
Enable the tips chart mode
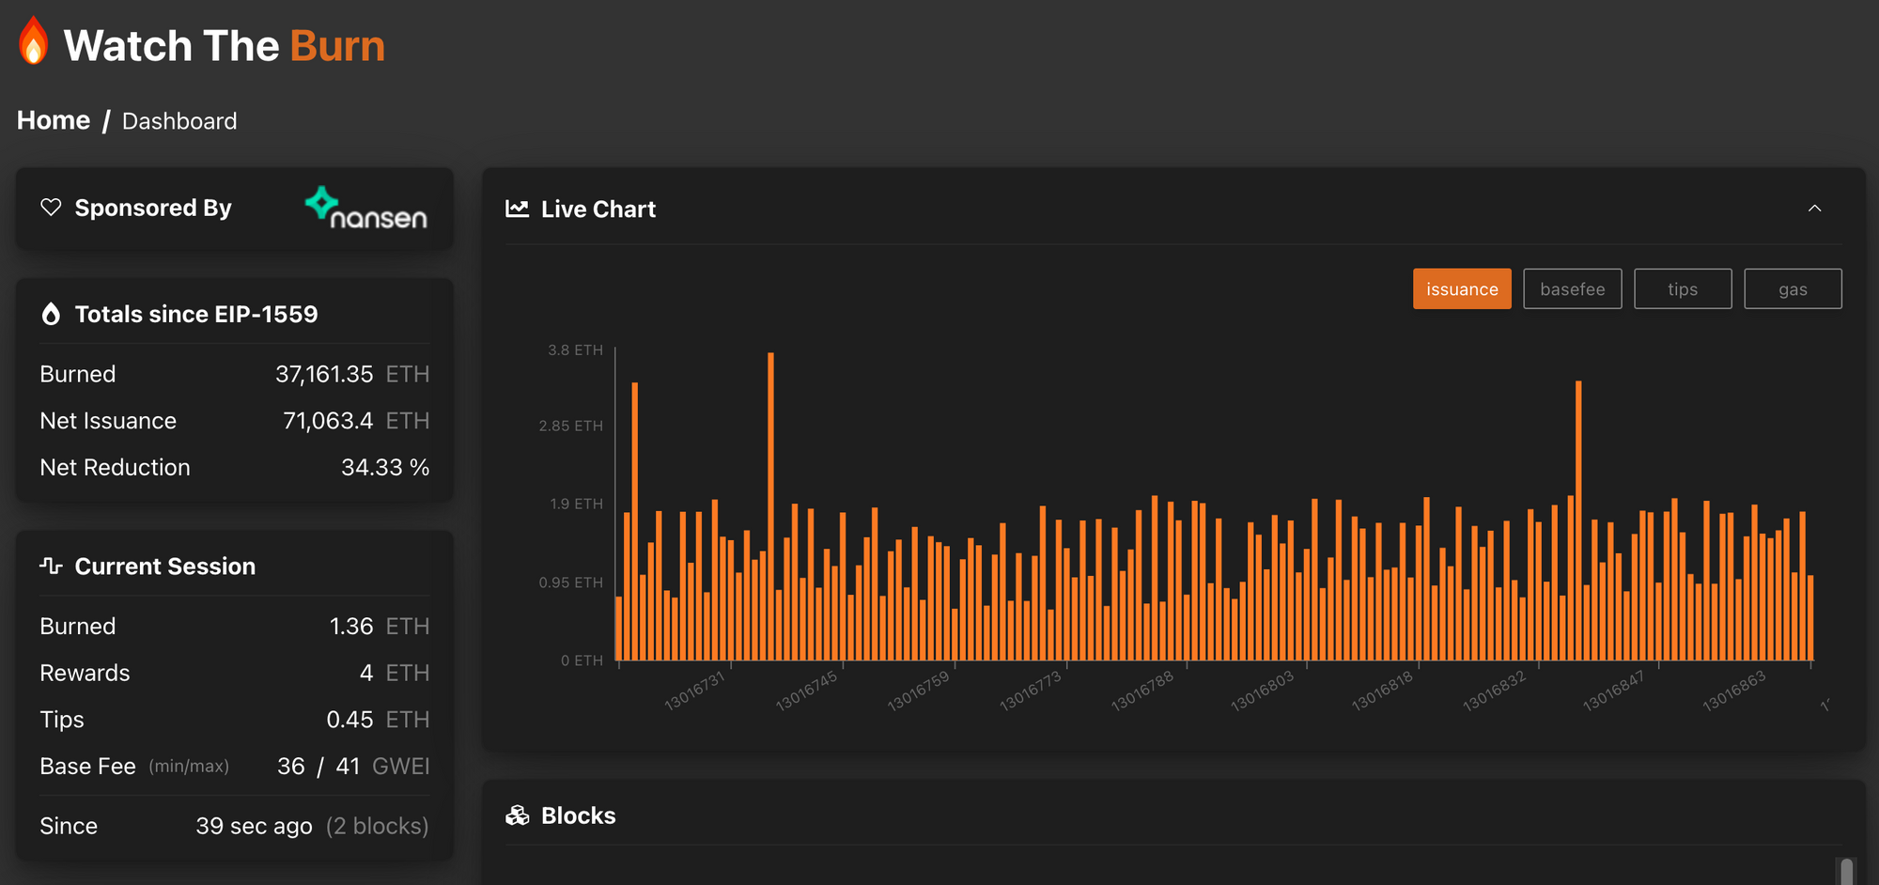(1683, 288)
